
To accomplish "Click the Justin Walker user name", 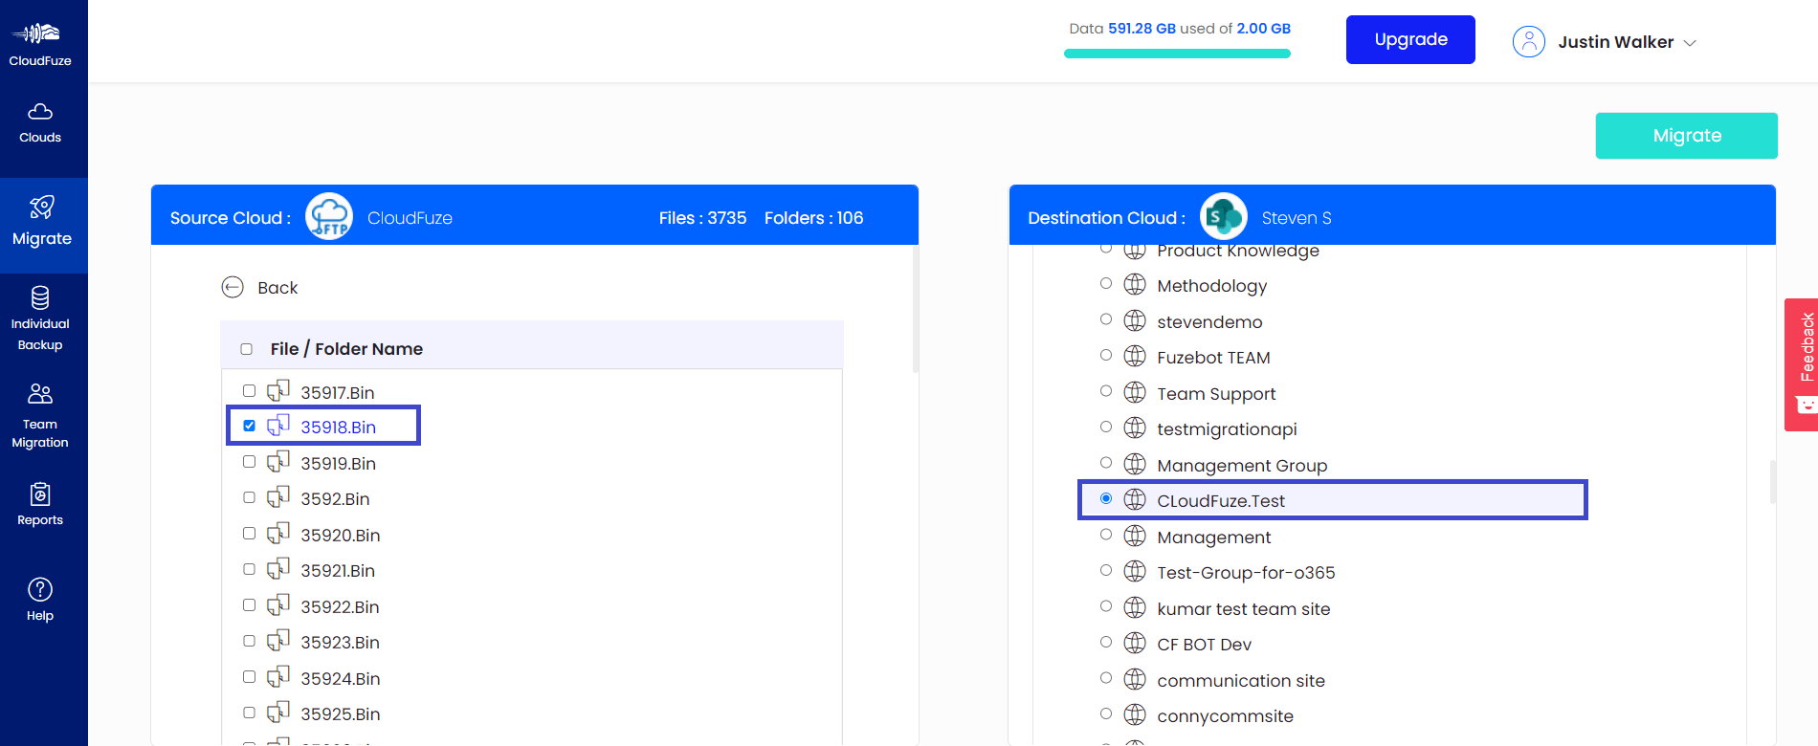I will coord(1616,42).
